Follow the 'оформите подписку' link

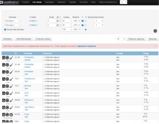click(86, 46)
